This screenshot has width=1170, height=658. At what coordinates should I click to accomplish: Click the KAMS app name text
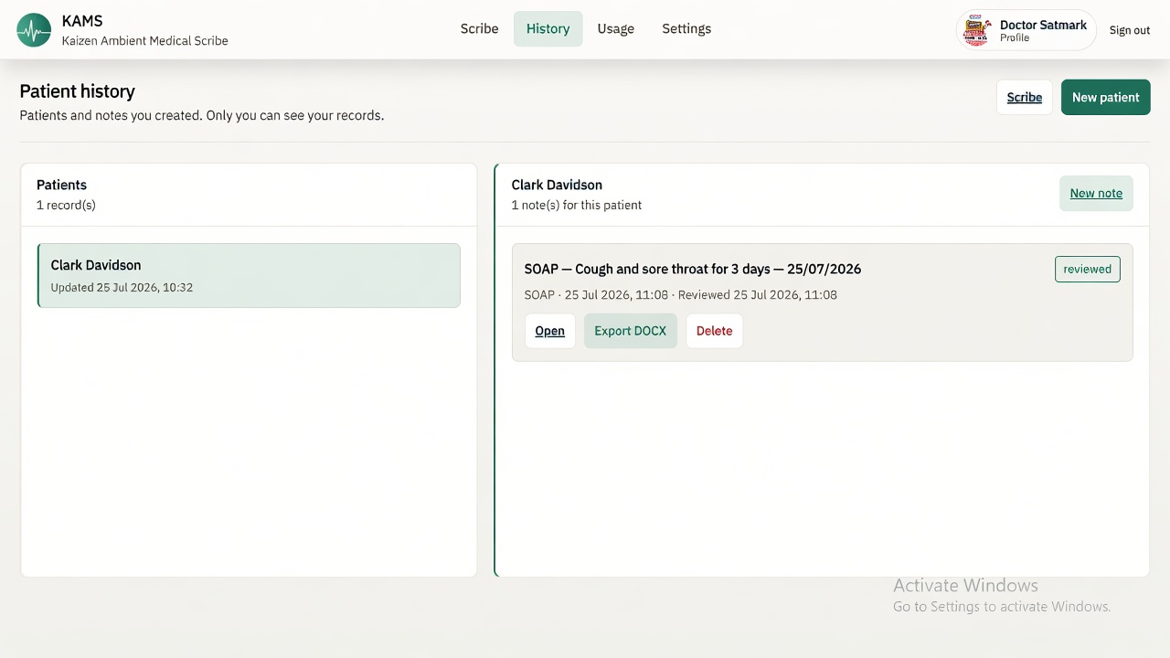click(82, 20)
